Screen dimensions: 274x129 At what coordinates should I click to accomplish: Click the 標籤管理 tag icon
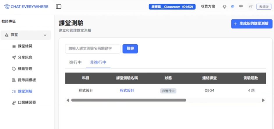tap(14, 69)
